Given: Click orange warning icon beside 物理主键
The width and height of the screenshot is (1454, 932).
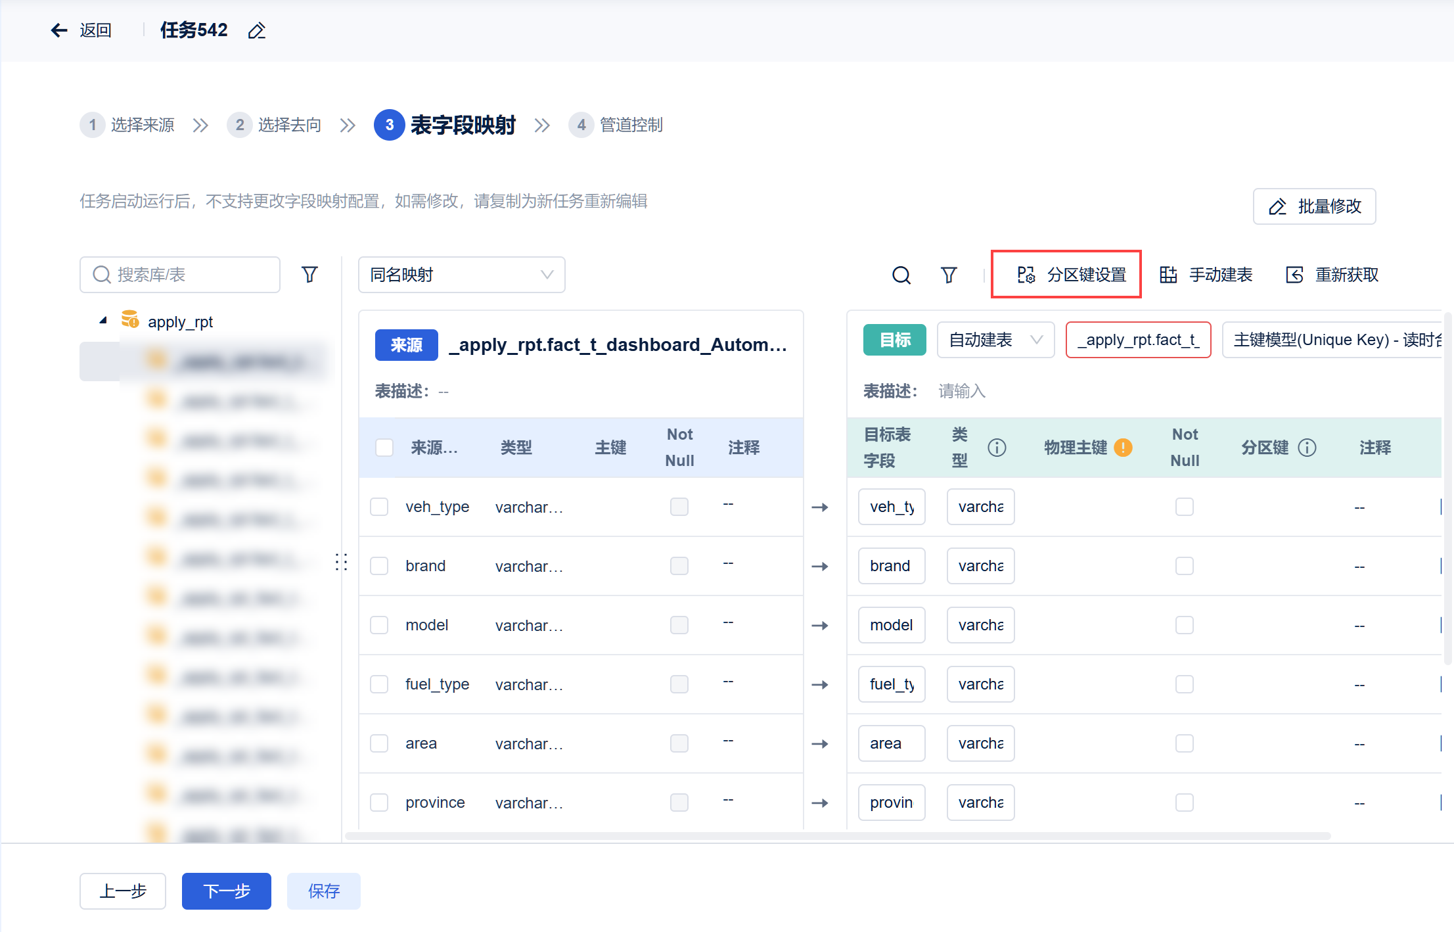Looking at the screenshot, I should [x=1123, y=448].
